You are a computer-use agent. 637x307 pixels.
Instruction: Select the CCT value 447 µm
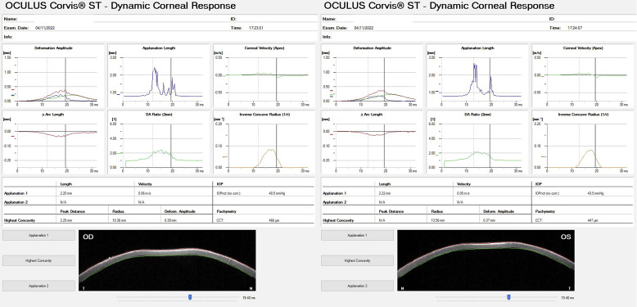pyautogui.click(x=593, y=220)
